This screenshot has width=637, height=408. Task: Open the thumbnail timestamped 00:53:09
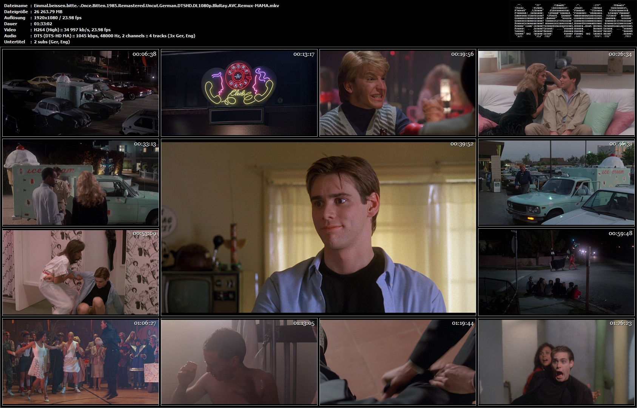(80, 272)
